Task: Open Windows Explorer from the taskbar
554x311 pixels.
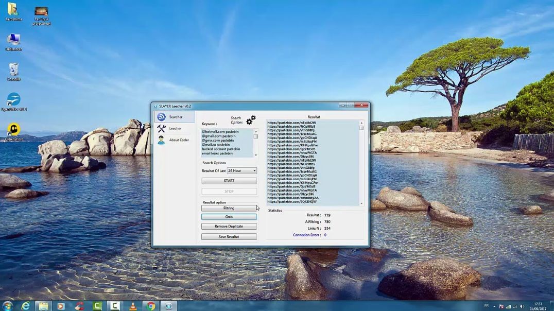Action: click(x=43, y=306)
